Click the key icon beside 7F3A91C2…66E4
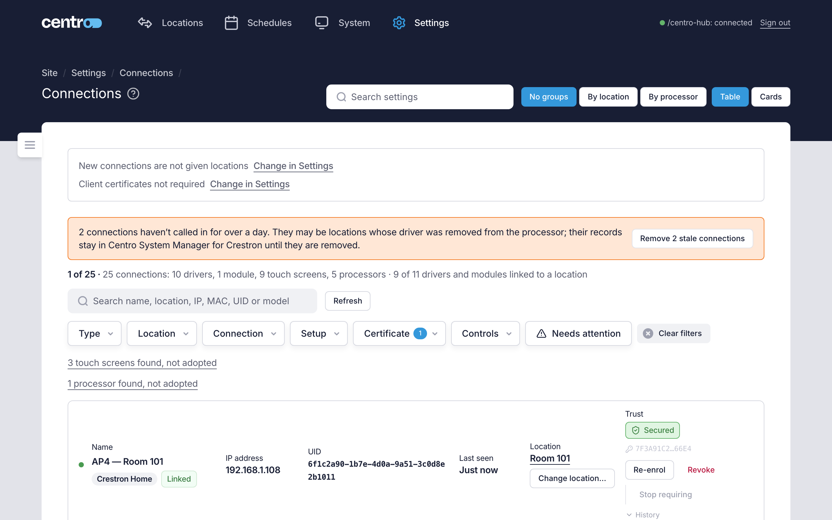This screenshot has width=832, height=520. click(629, 449)
